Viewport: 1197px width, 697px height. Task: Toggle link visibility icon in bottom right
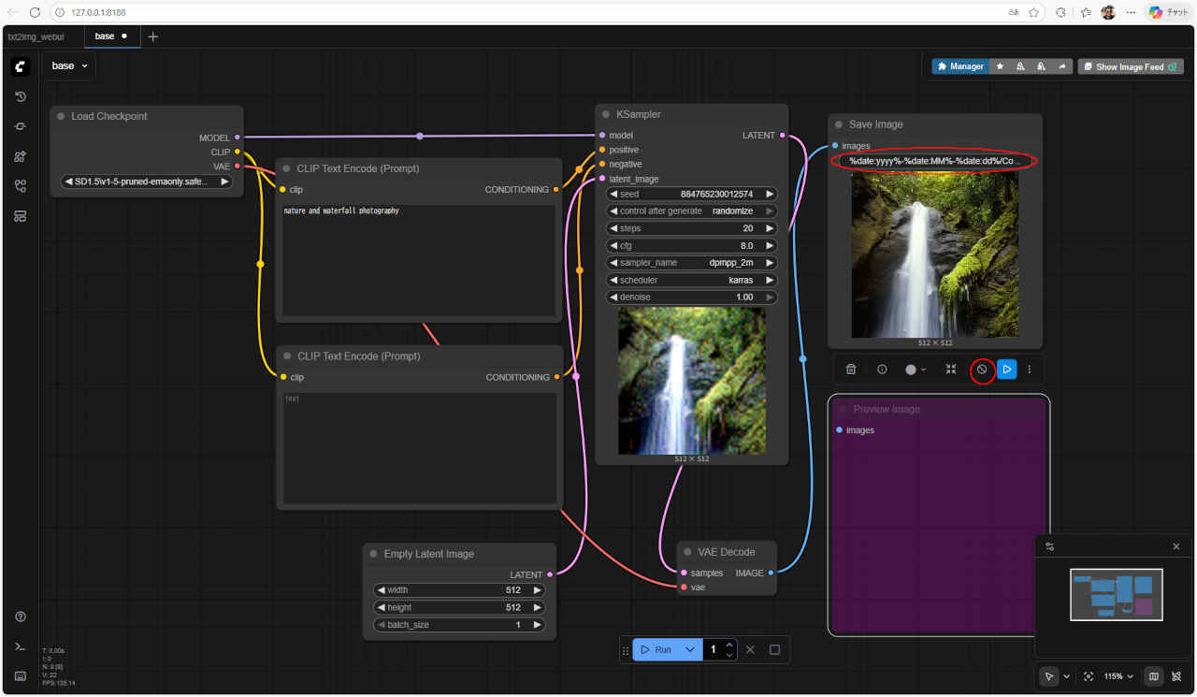coord(1175,676)
